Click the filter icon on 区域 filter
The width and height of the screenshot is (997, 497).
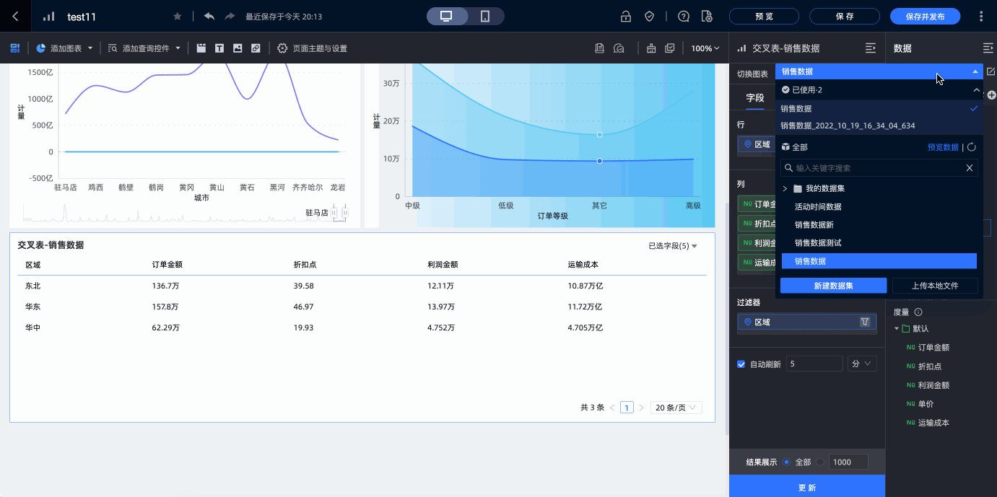[864, 322]
